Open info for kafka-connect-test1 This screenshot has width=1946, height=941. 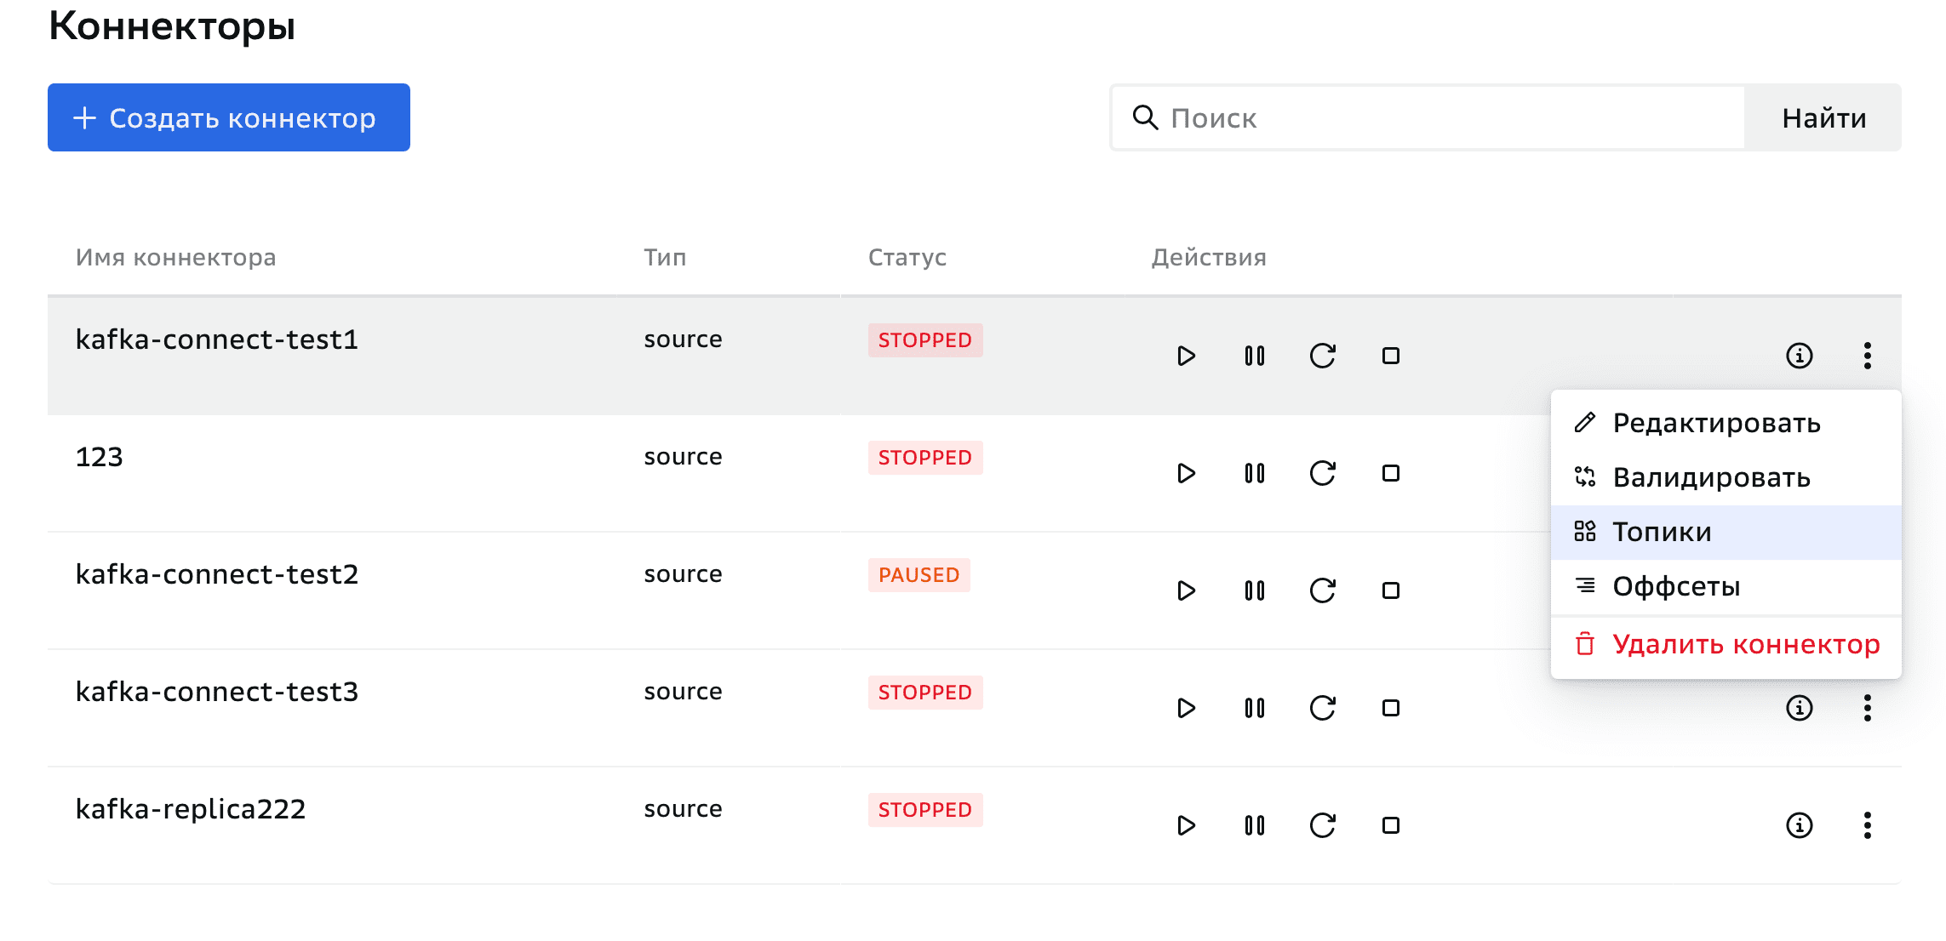(x=1799, y=356)
